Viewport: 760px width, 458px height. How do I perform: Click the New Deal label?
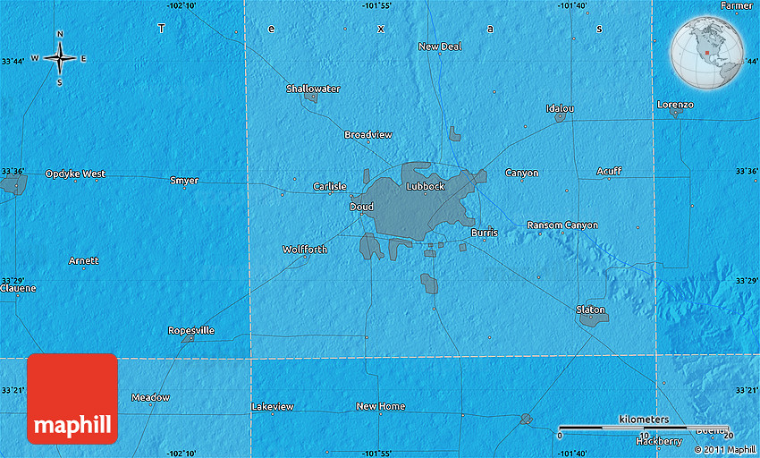440,47
